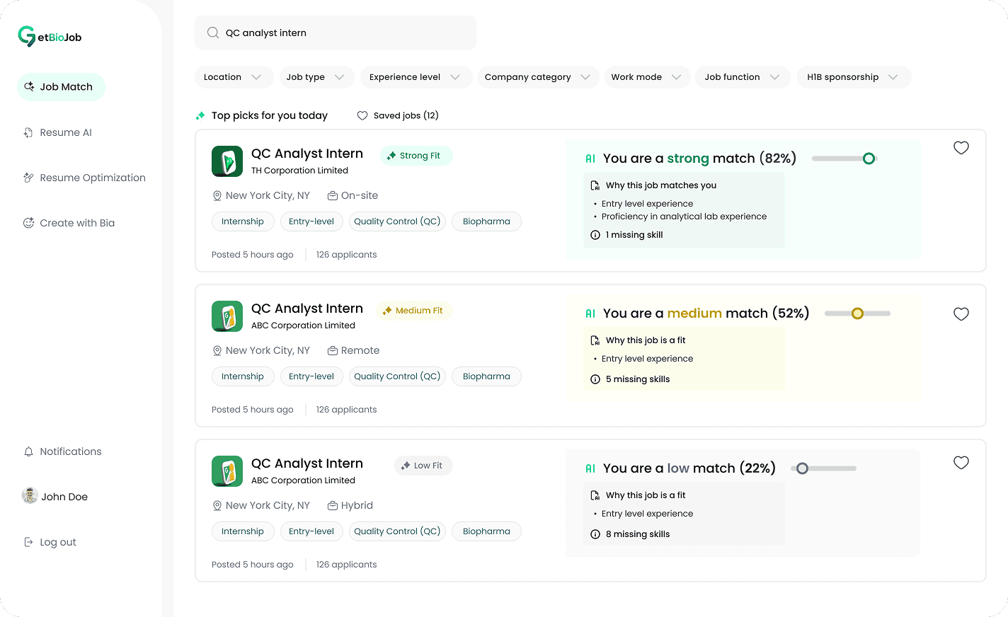Click document icon beside "Why this job matches you"
The width and height of the screenshot is (1008, 617).
[x=595, y=185]
